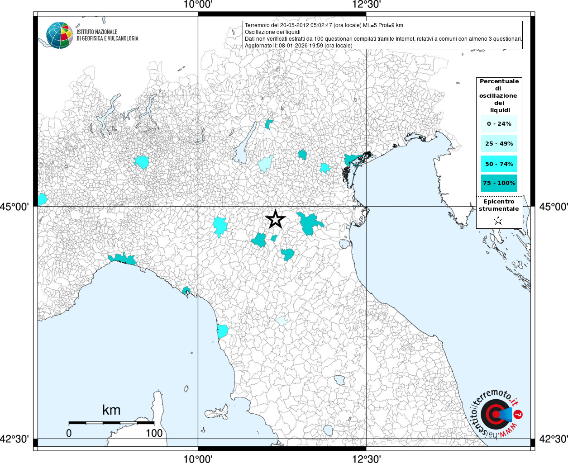
Task: Select the 50 - 74% legend swatch
Action: 499,164
